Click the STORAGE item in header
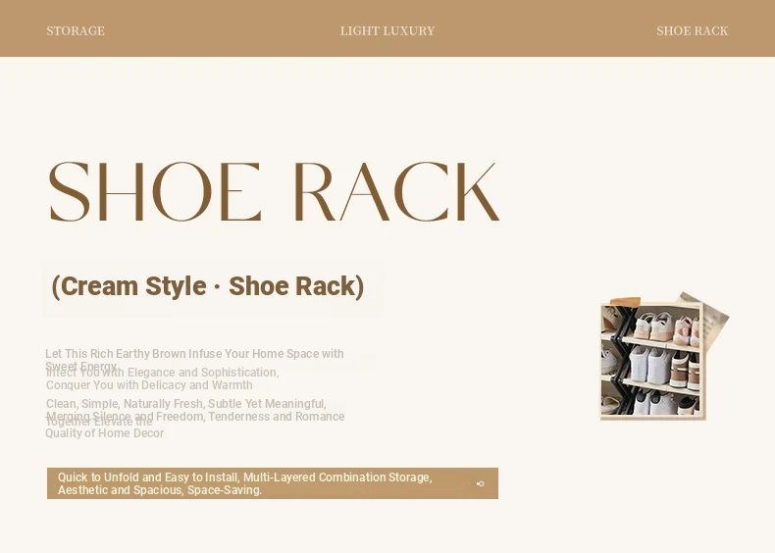Screen dimensions: 775x553 tap(76, 30)
